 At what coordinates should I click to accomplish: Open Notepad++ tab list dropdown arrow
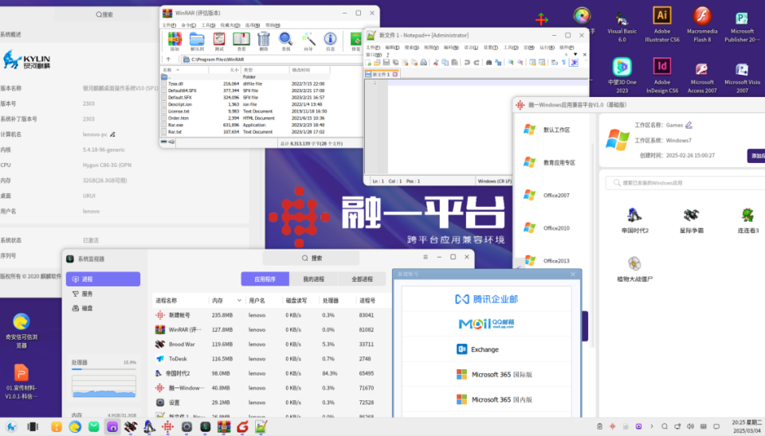click(575, 55)
